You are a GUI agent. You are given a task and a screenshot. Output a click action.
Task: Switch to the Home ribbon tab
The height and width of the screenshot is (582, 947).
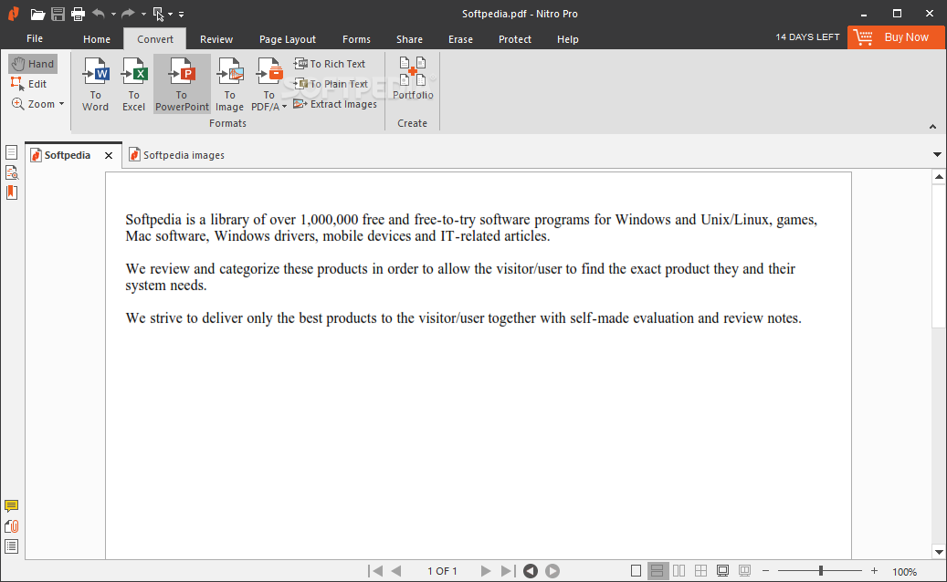pos(97,39)
